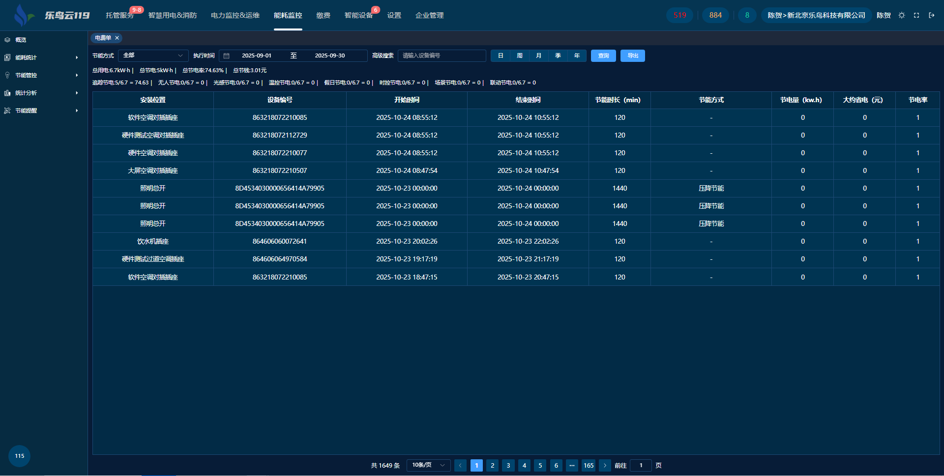Select the 年 period option
The width and height of the screenshot is (944, 476).
coord(577,56)
